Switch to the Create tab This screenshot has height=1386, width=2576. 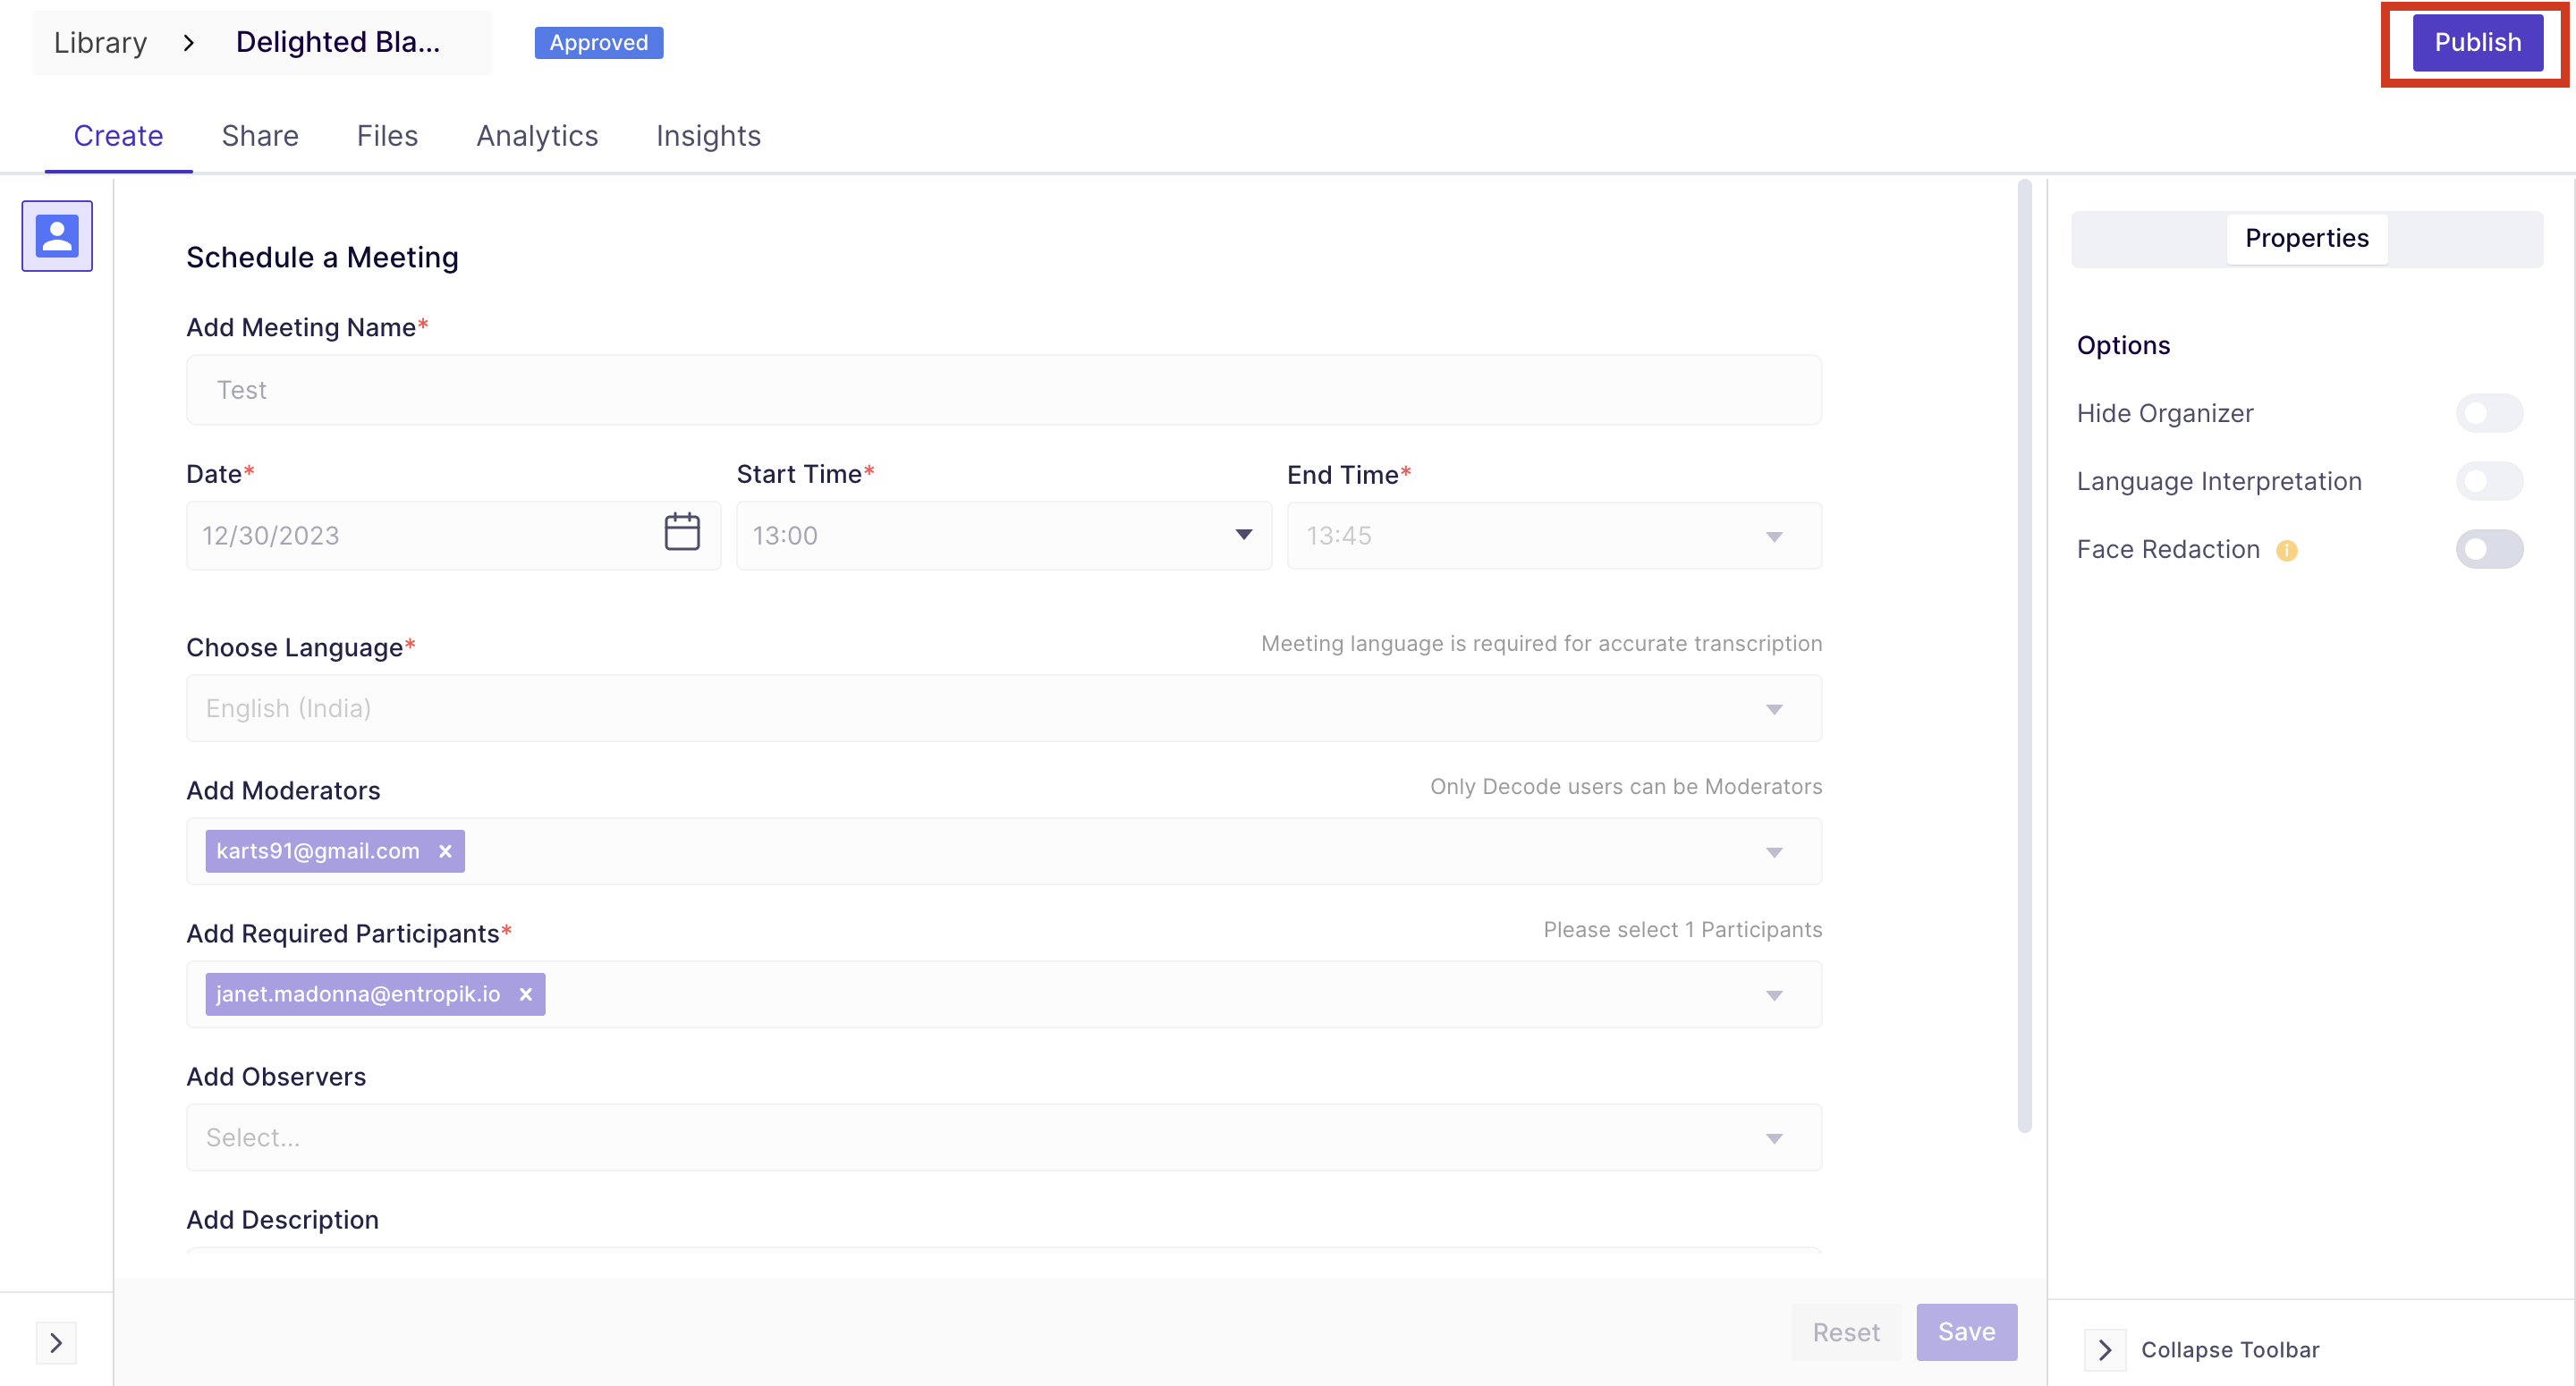tap(118, 136)
